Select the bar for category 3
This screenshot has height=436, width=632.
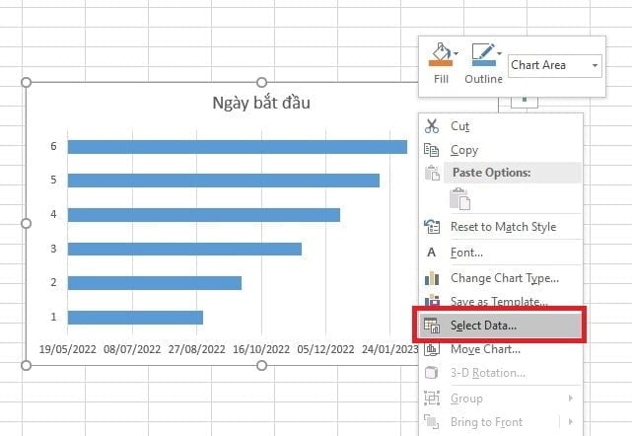pyautogui.click(x=184, y=249)
